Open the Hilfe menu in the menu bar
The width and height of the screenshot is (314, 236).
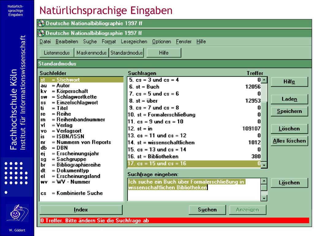[201, 41]
